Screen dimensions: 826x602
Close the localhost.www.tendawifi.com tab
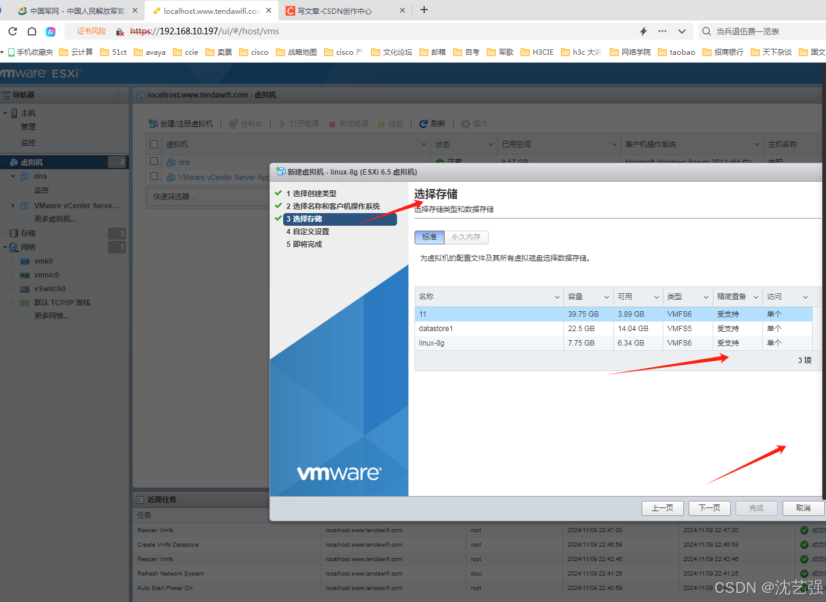(x=269, y=10)
